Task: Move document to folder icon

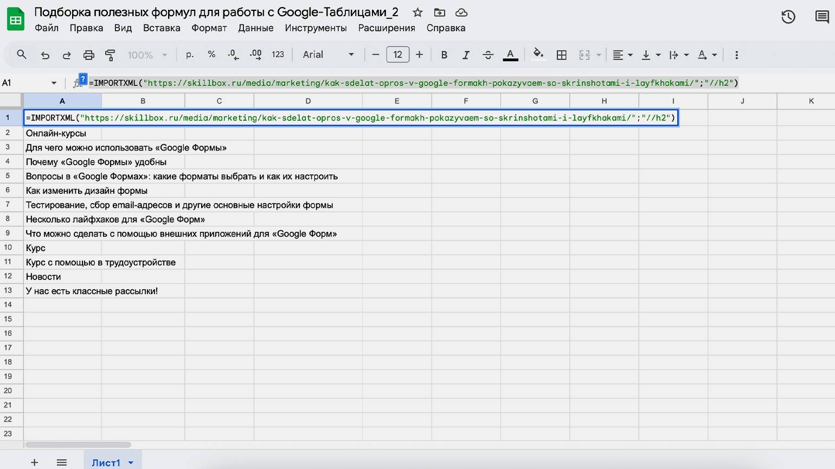Action: (440, 12)
